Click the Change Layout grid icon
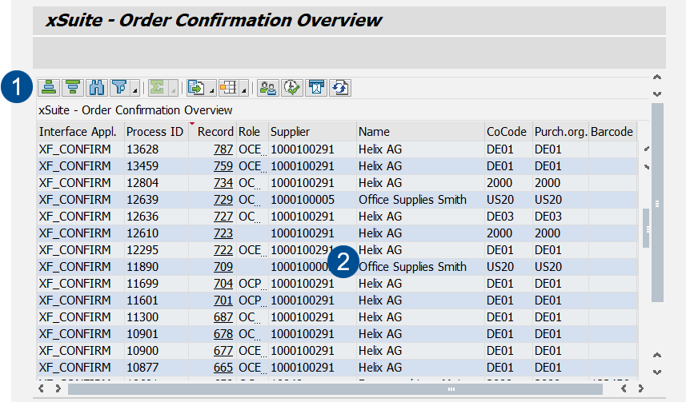The image size is (686, 402). point(229,87)
